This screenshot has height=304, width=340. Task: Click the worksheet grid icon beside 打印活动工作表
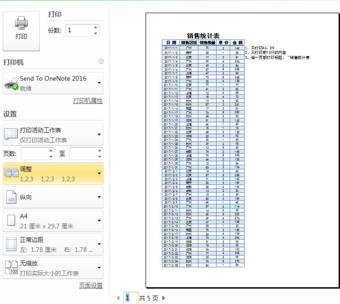11,133
